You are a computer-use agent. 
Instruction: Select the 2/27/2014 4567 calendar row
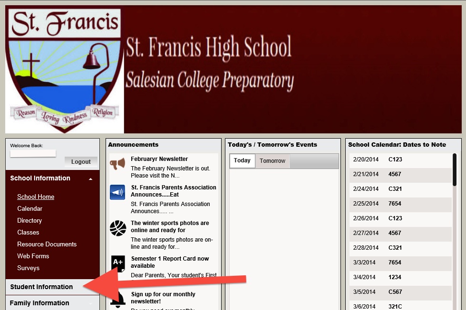pyautogui.click(x=400, y=233)
